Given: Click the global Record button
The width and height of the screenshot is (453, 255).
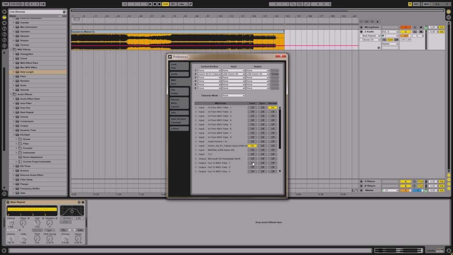Looking at the screenshot, I should tap(159, 4).
